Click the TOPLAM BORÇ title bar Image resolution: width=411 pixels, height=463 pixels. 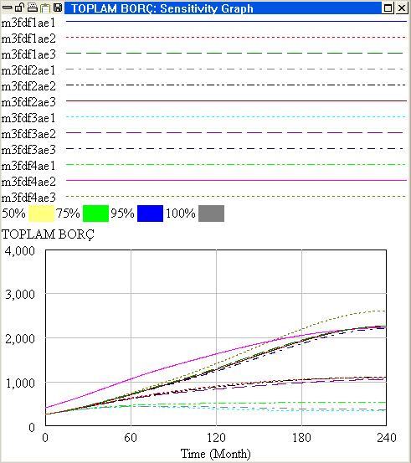[223, 8]
